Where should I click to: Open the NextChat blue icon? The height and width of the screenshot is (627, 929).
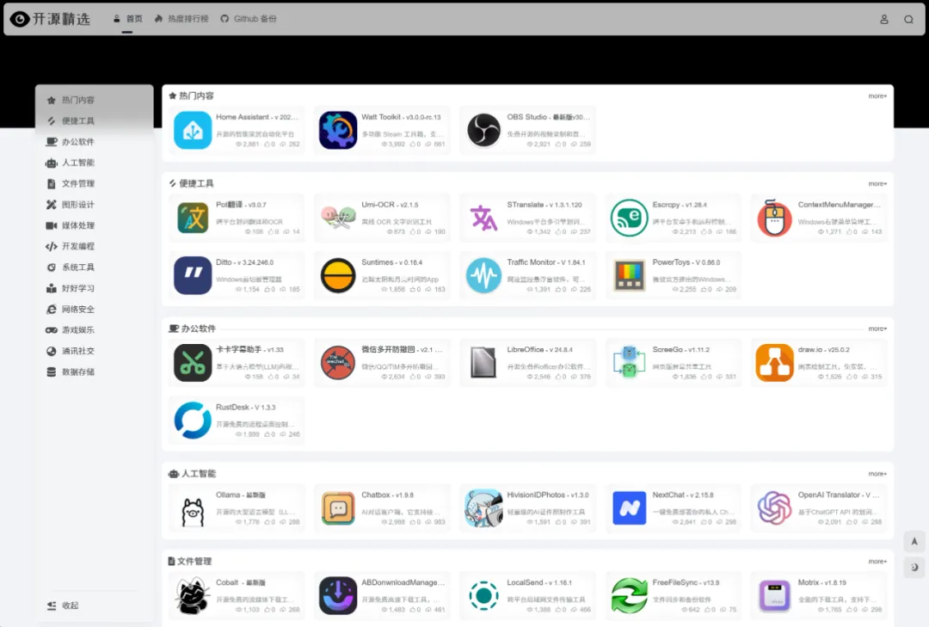629,508
